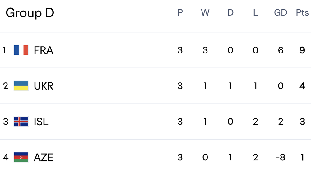Click the France flag icon

click(x=21, y=50)
